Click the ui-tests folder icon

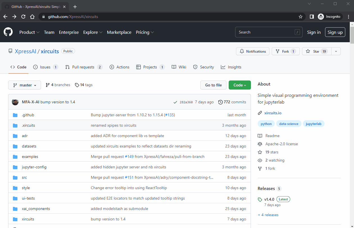click(15, 198)
